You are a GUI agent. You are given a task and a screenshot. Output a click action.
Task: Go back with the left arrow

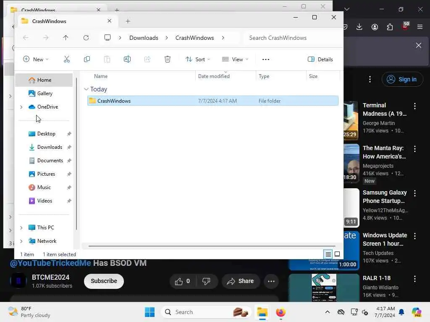click(x=26, y=38)
